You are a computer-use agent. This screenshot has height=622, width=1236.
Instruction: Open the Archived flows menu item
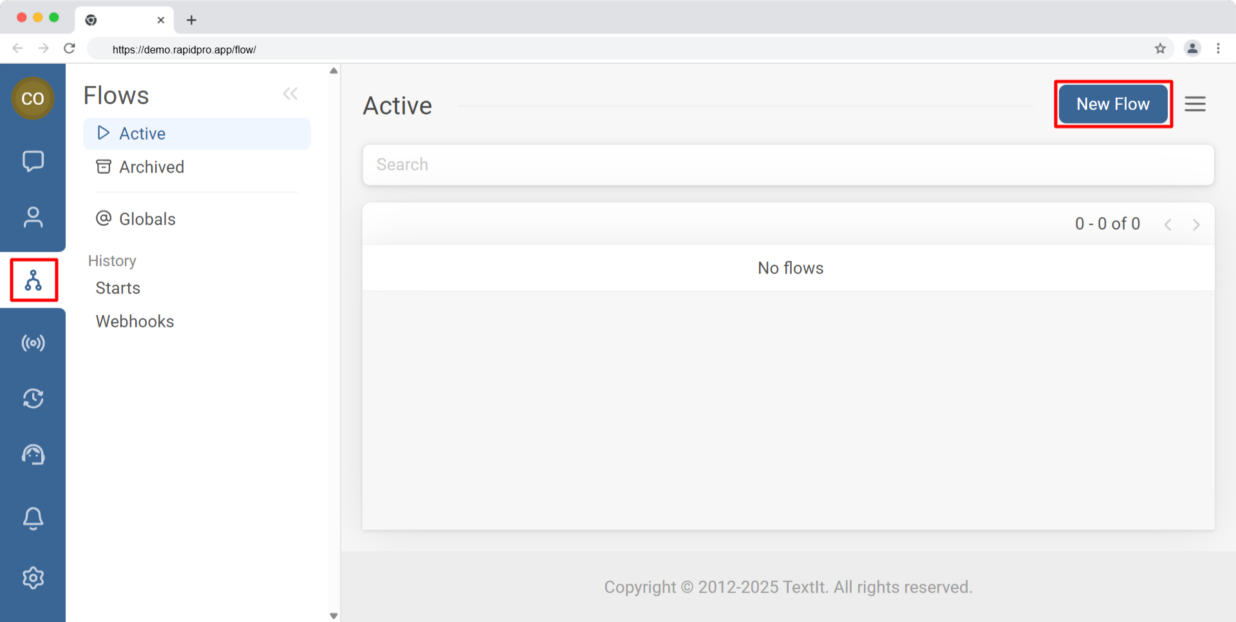pyautogui.click(x=151, y=167)
